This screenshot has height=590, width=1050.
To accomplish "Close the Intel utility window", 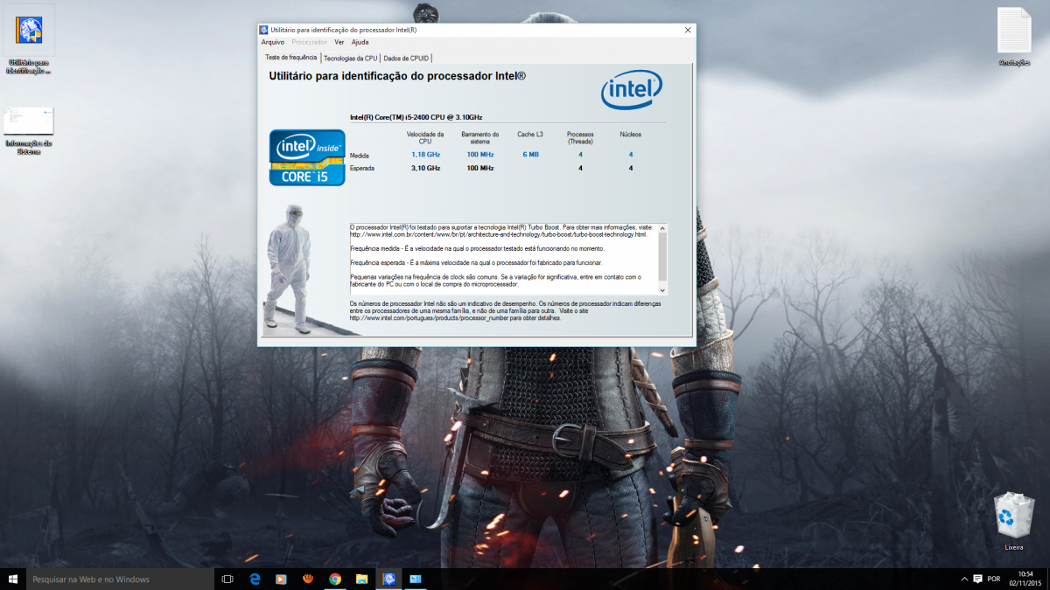I will [x=687, y=30].
